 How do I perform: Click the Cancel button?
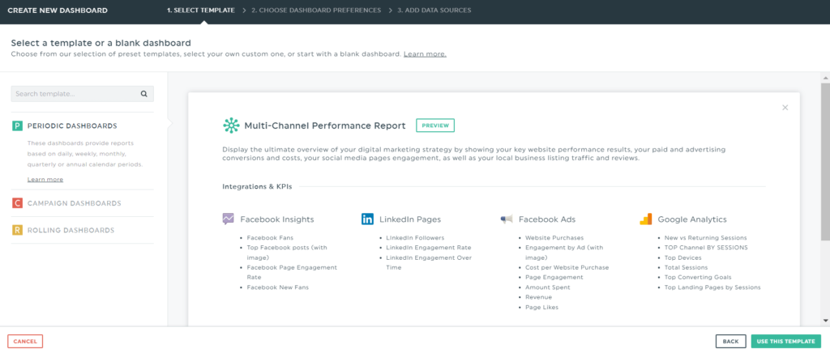(x=25, y=342)
